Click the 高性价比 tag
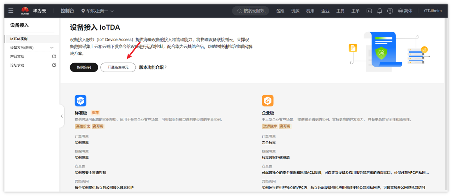Viewport: 452px width, 196px height. [83, 126]
